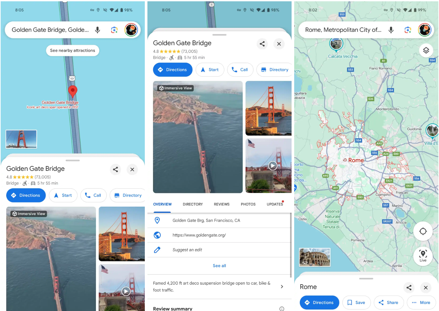
Task: Get Directions on the left phone
Action: 25,195
